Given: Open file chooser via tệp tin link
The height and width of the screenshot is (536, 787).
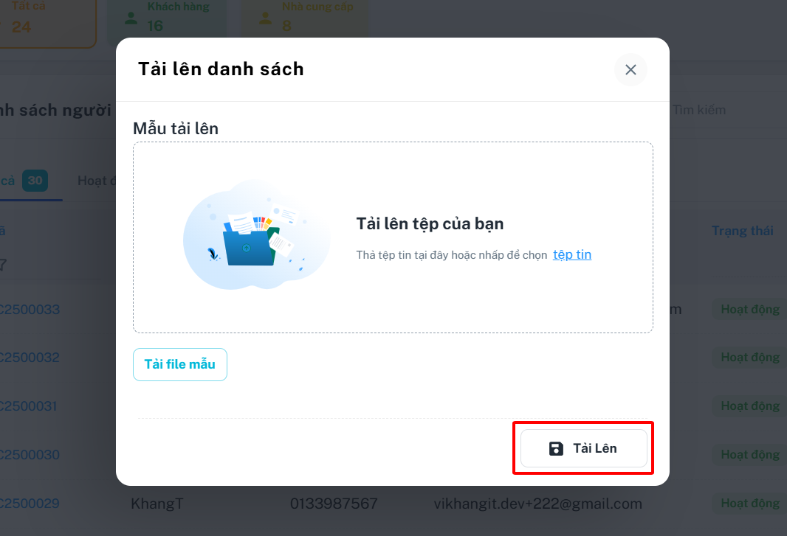Looking at the screenshot, I should click(571, 254).
